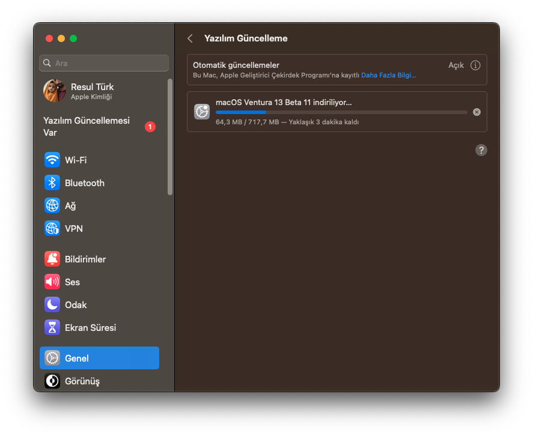Select Genel in the sidebar
Screen dimensions: 533x436
coord(99,358)
